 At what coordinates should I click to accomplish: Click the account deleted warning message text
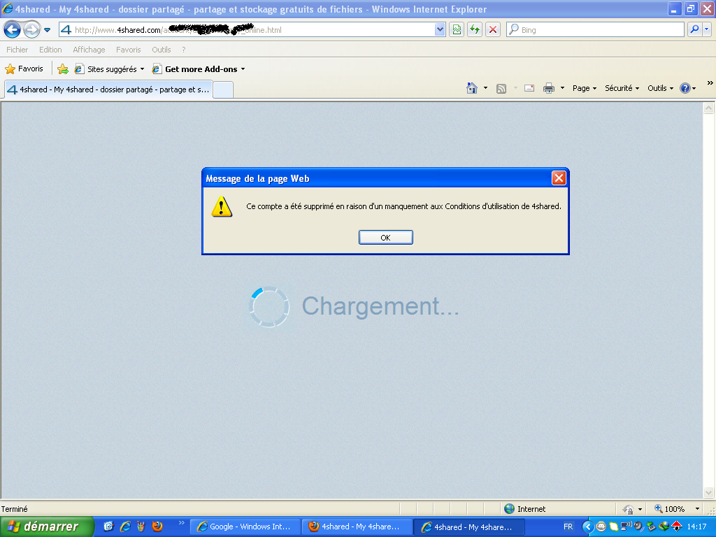tap(403, 206)
